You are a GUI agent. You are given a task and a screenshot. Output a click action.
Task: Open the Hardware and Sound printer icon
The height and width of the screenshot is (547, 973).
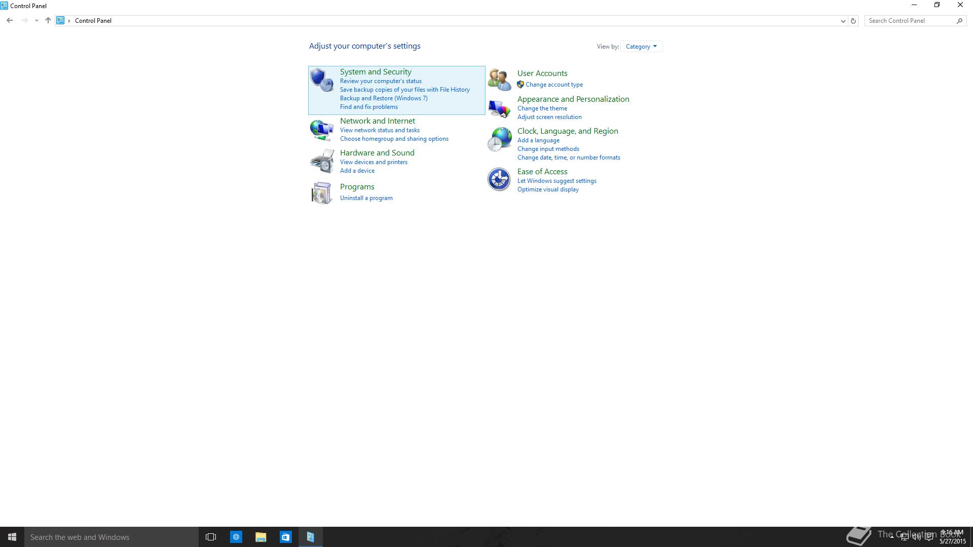(322, 161)
